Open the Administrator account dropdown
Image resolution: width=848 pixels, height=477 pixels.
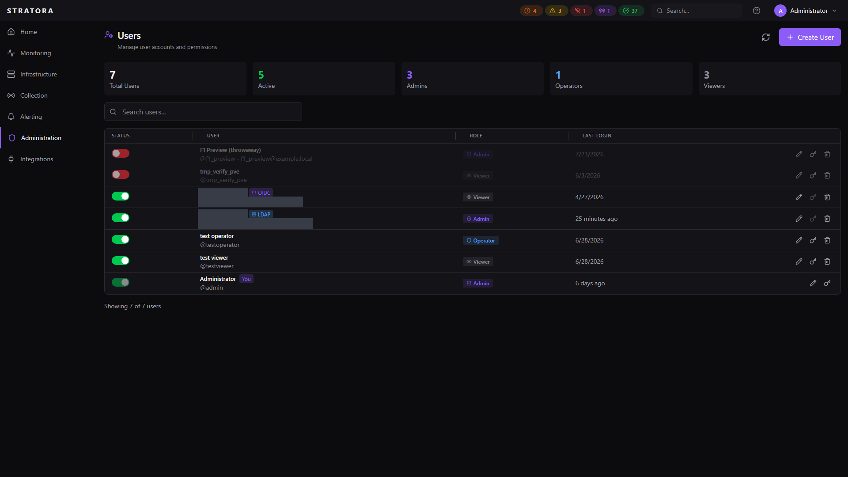806,11
